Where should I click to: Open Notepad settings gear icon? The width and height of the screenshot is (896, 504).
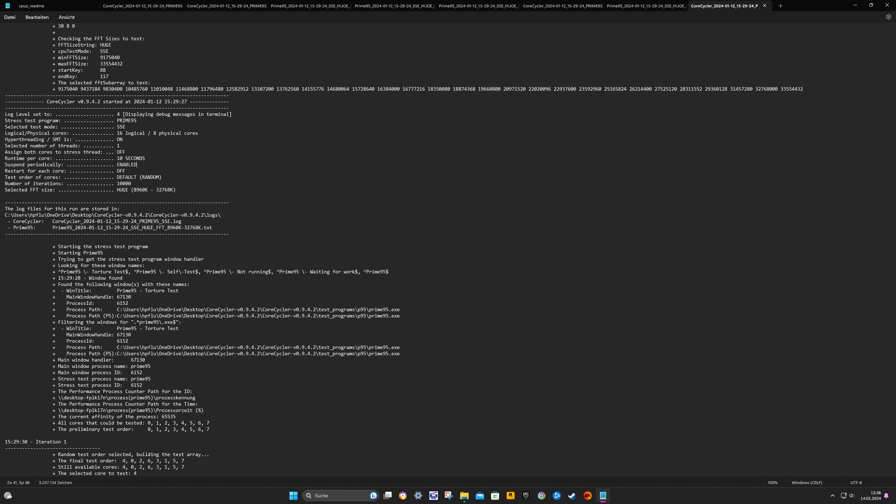click(888, 17)
